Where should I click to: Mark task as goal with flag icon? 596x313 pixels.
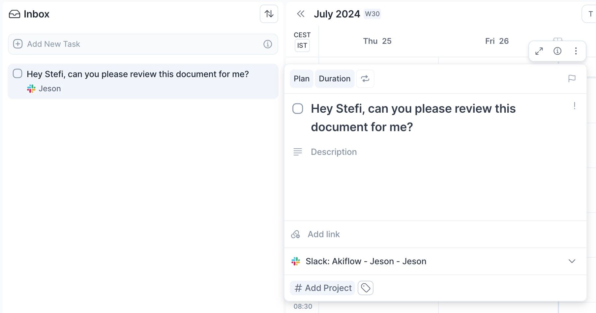click(572, 79)
